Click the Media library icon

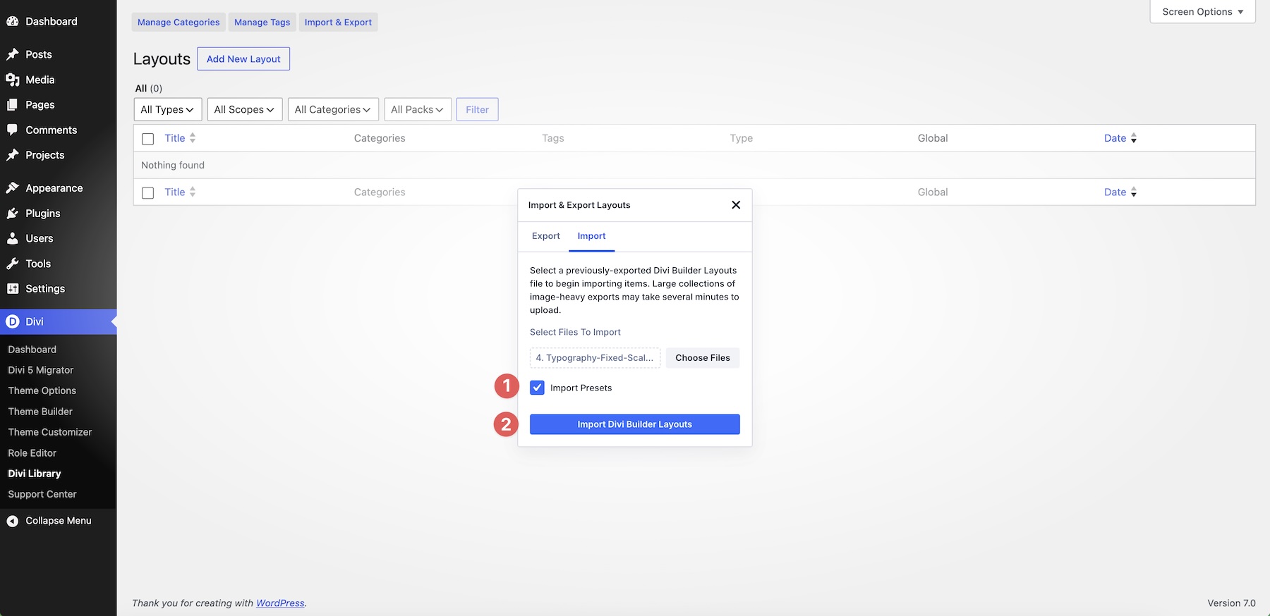click(13, 80)
